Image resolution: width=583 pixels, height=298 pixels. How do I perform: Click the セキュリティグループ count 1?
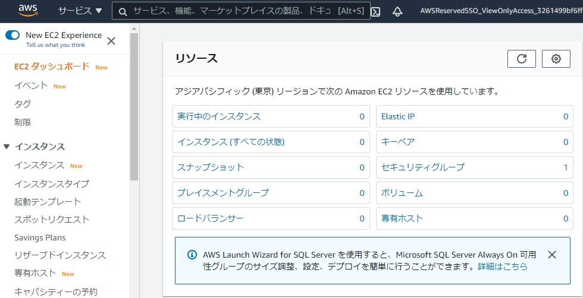point(566,167)
